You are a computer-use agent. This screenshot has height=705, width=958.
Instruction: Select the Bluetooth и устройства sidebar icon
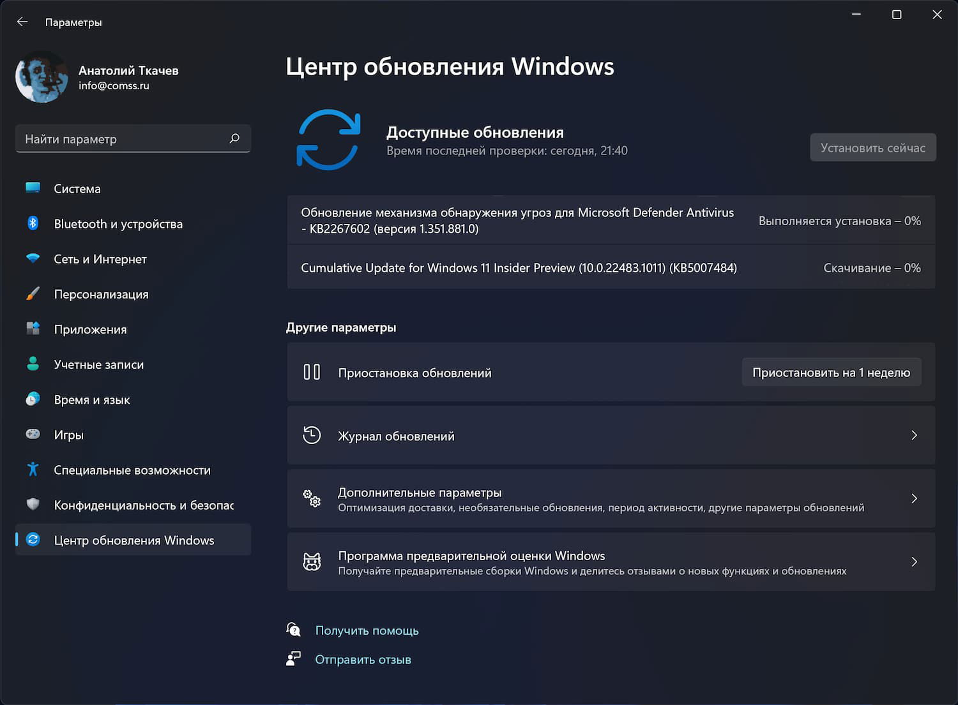click(33, 223)
